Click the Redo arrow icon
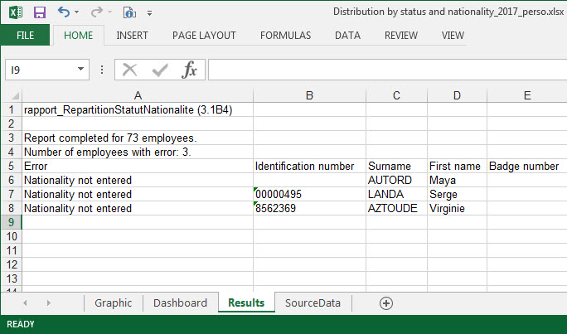This screenshot has height=334, width=567. (96, 12)
